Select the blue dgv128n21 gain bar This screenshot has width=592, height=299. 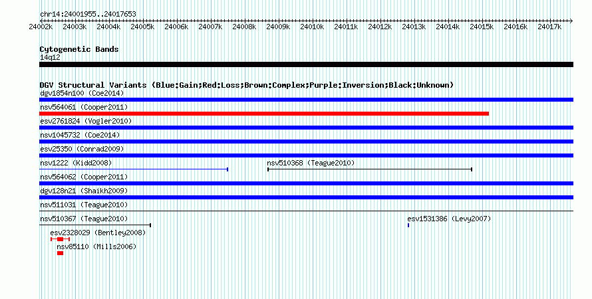tap(306, 197)
